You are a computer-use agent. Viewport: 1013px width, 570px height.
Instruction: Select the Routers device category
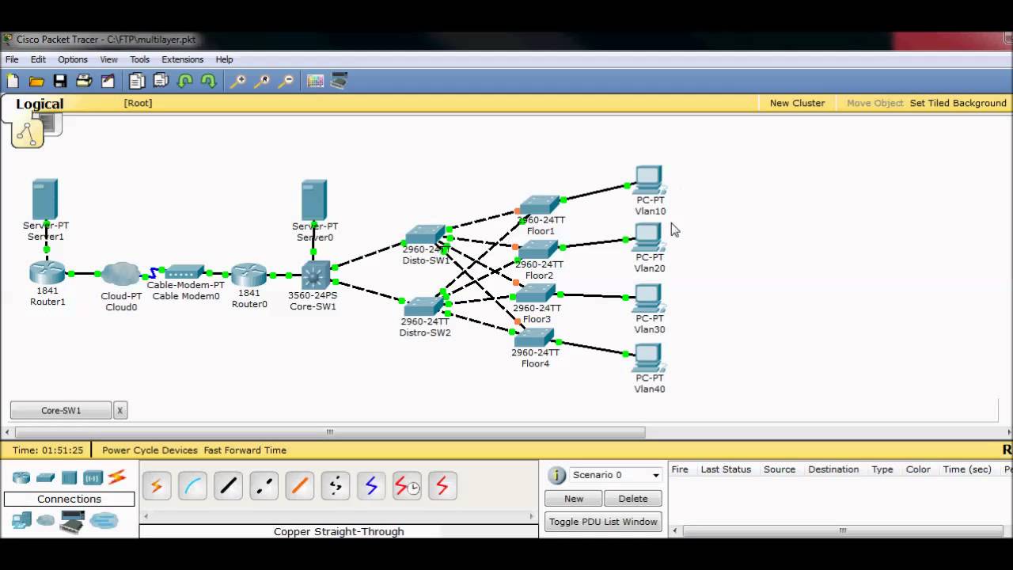click(21, 477)
